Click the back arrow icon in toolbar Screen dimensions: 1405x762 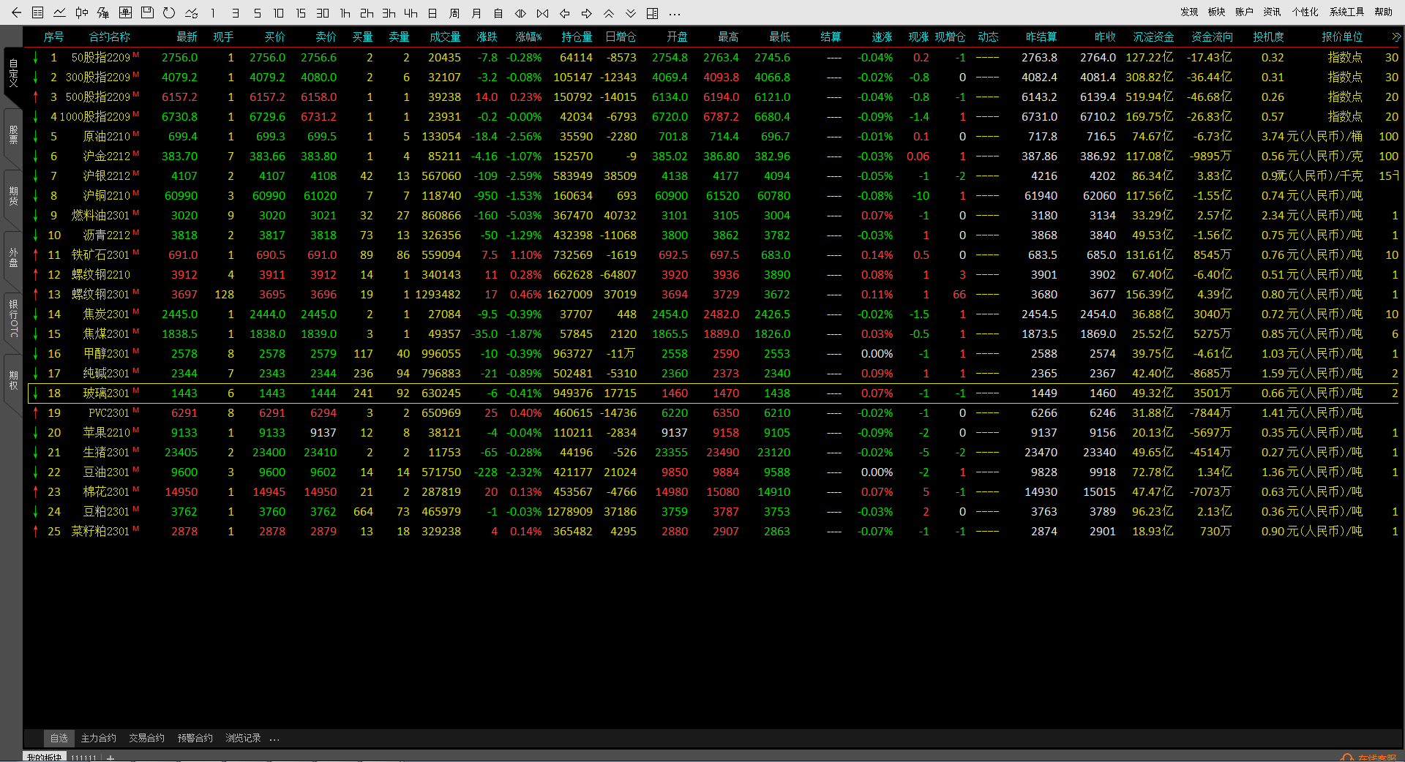coord(16,12)
